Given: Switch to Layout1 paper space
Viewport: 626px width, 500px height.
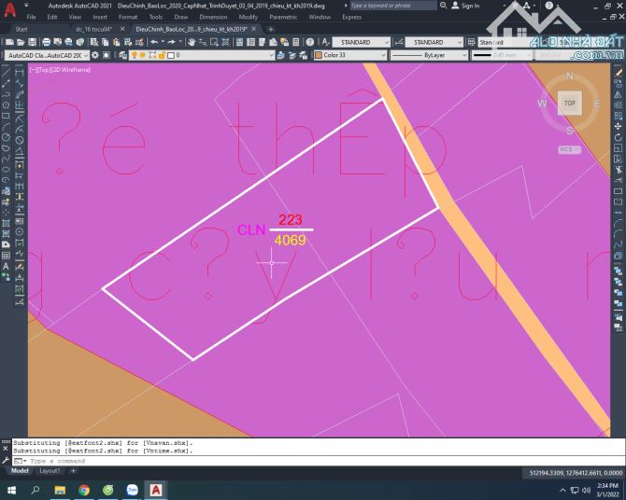Looking at the screenshot, I should point(50,472).
